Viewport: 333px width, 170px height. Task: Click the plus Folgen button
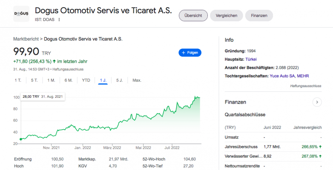point(190,53)
